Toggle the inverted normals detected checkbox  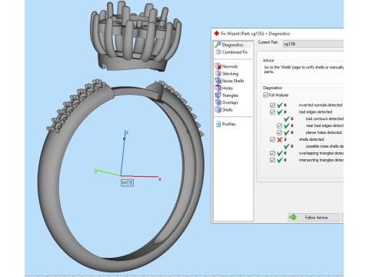(272, 105)
